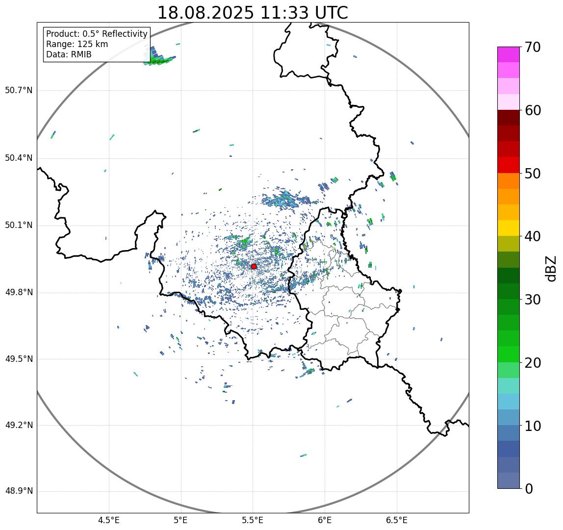Pick the light blue colorbar swatch near 13

[x=509, y=402]
